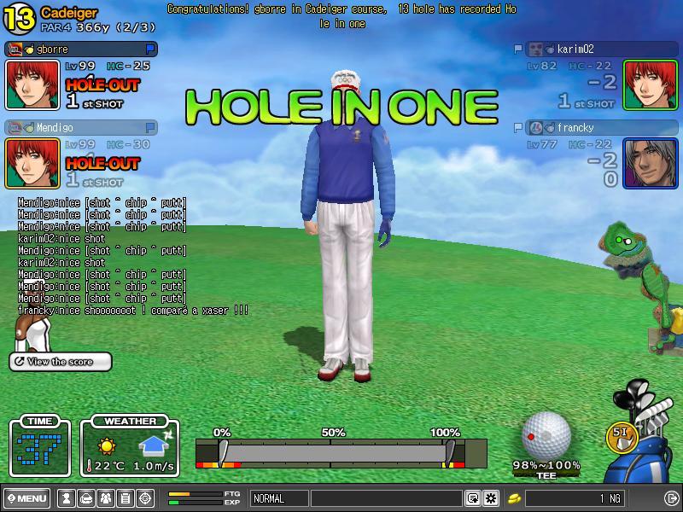
Task: Toggle the flag beside karim02's name
Action: click(x=518, y=49)
